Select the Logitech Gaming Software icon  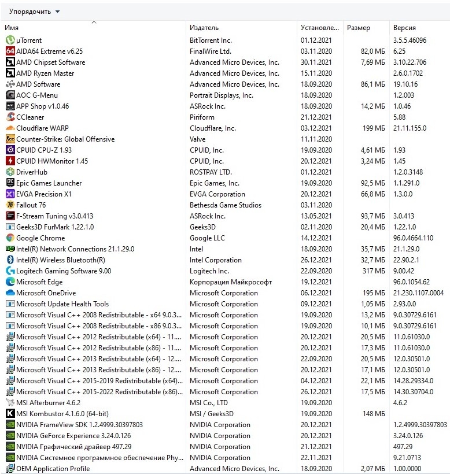[x=10, y=271]
